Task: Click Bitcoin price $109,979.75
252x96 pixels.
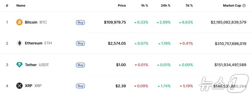Action: (x=115, y=22)
